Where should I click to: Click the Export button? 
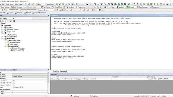tap(10, 13)
